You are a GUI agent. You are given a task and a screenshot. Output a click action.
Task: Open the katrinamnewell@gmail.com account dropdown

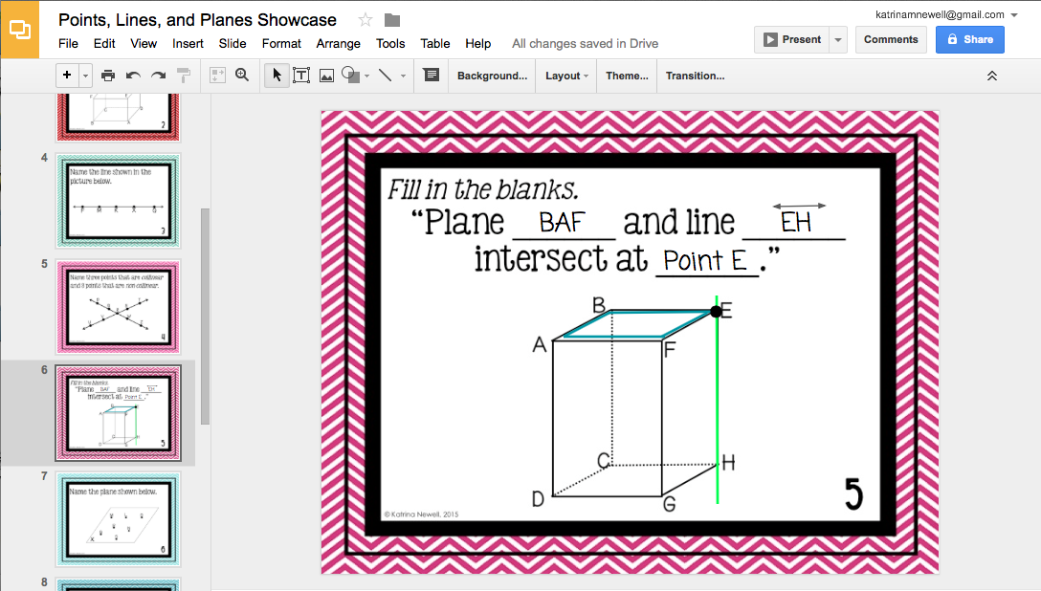coord(946,14)
